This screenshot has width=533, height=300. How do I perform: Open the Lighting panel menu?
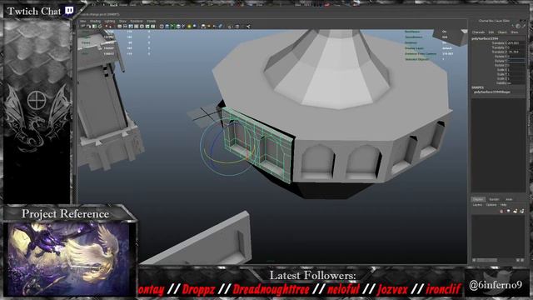[x=110, y=21]
